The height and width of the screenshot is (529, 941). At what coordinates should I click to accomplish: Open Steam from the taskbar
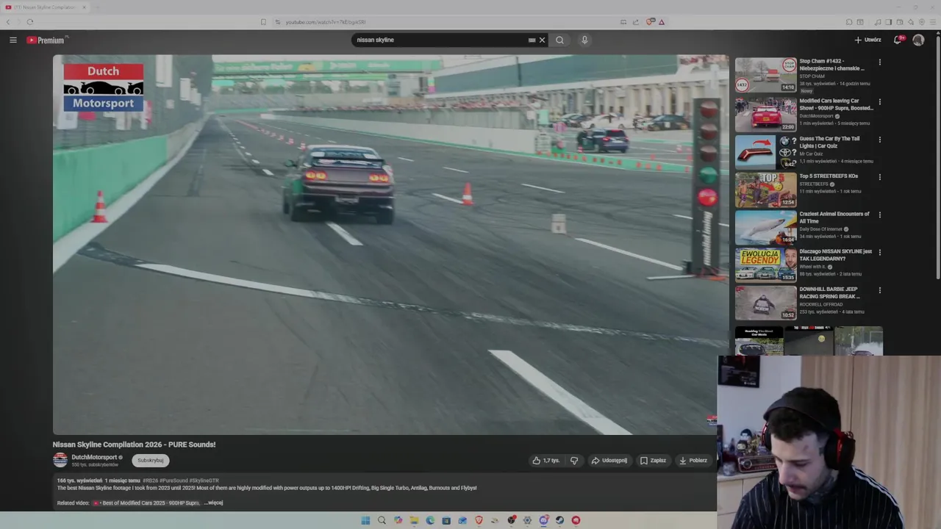[x=559, y=520]
